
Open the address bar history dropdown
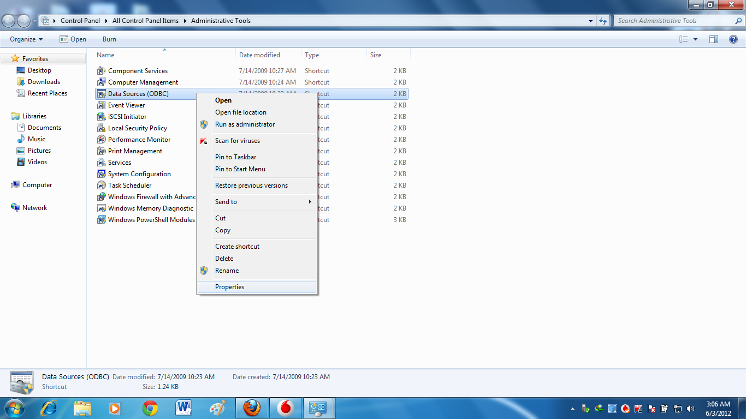point(590,21)
